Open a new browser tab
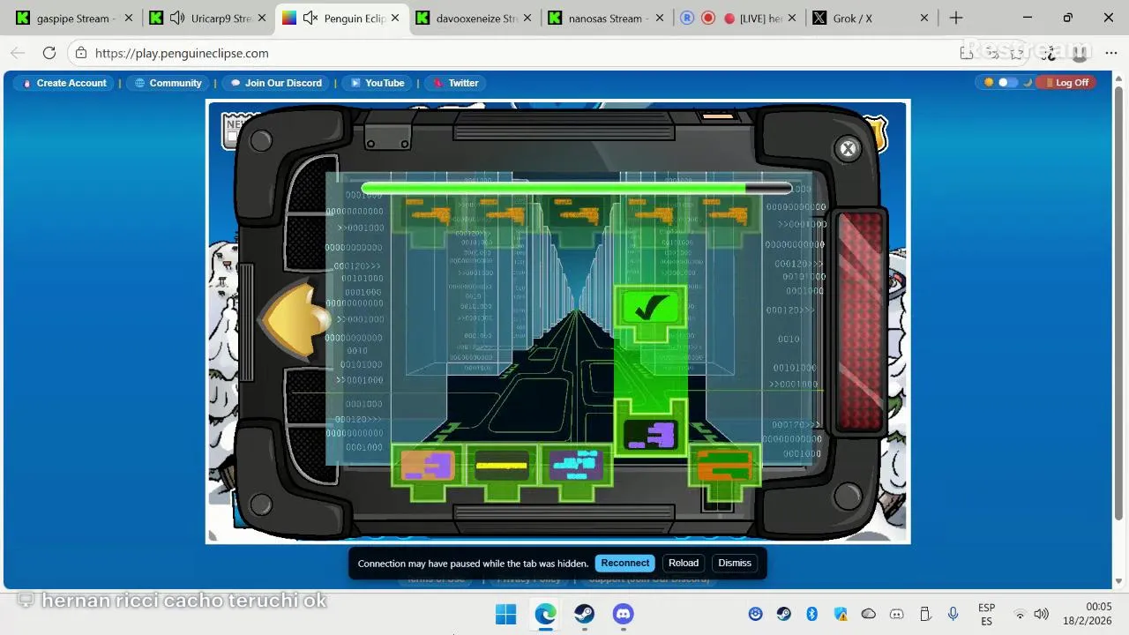The height and width of the screenshot is (635, 1129). point(956,18)
